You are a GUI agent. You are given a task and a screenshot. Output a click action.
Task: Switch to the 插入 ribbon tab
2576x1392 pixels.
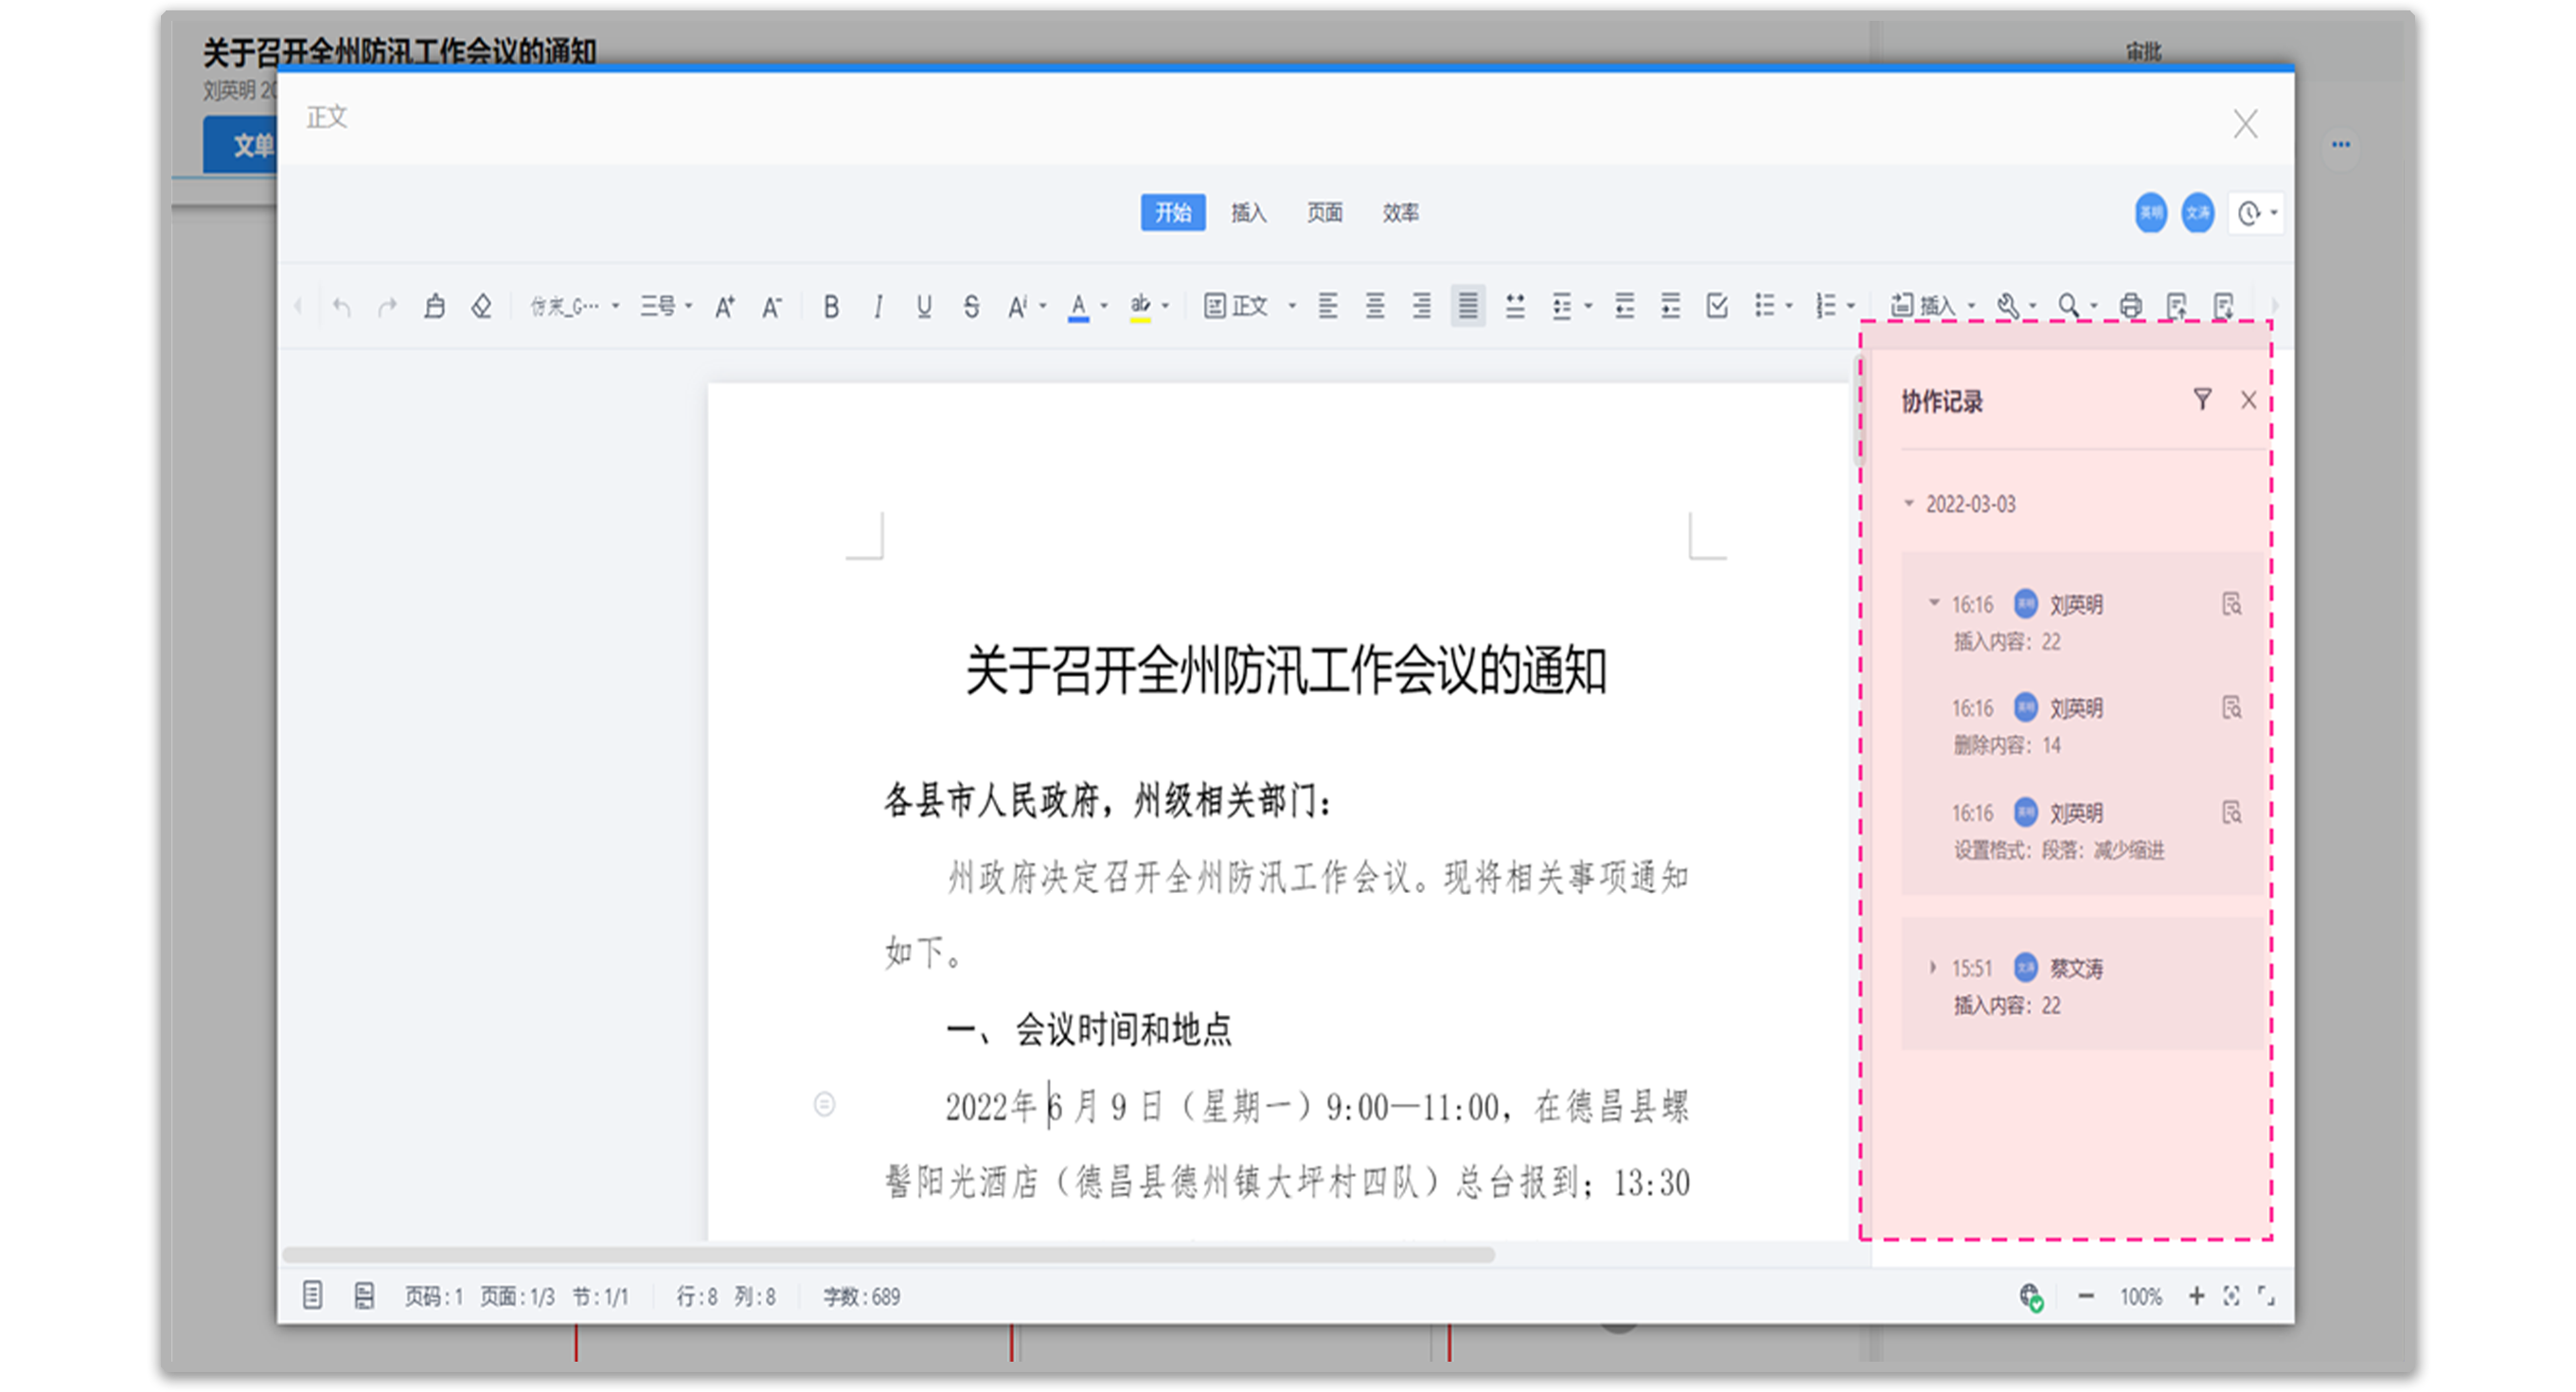click(x=1248, y=212)
